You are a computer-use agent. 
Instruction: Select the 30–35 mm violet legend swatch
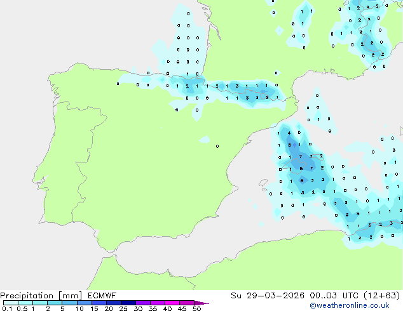tap(142, 303)
